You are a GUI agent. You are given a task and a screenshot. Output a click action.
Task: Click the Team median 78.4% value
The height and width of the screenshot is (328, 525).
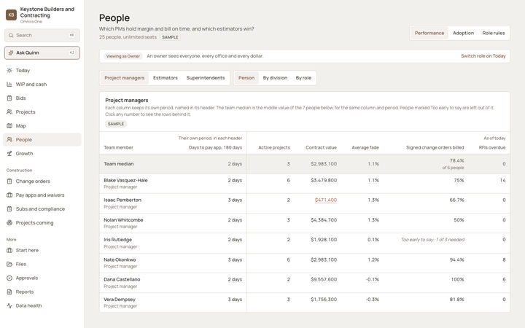pyautogui.click(x=456, y=160)
